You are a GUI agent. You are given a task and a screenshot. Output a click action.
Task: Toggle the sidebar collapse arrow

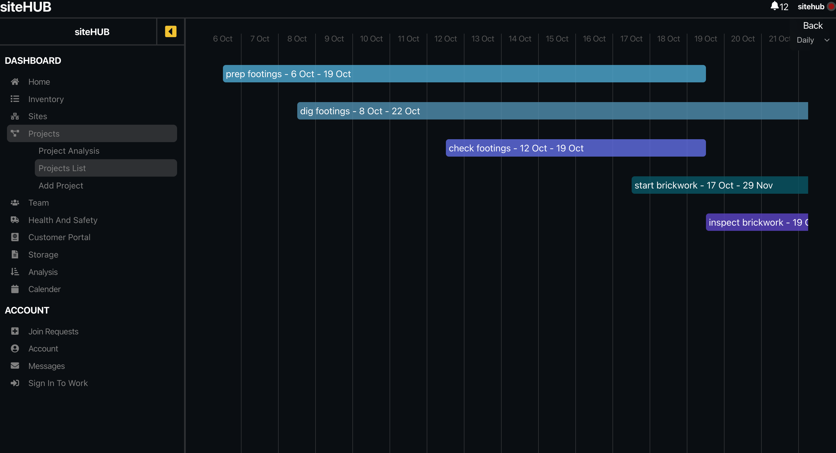[x=171, y=31]
